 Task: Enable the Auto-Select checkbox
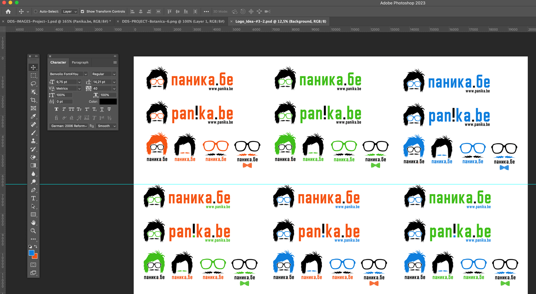tap(36, 11)
